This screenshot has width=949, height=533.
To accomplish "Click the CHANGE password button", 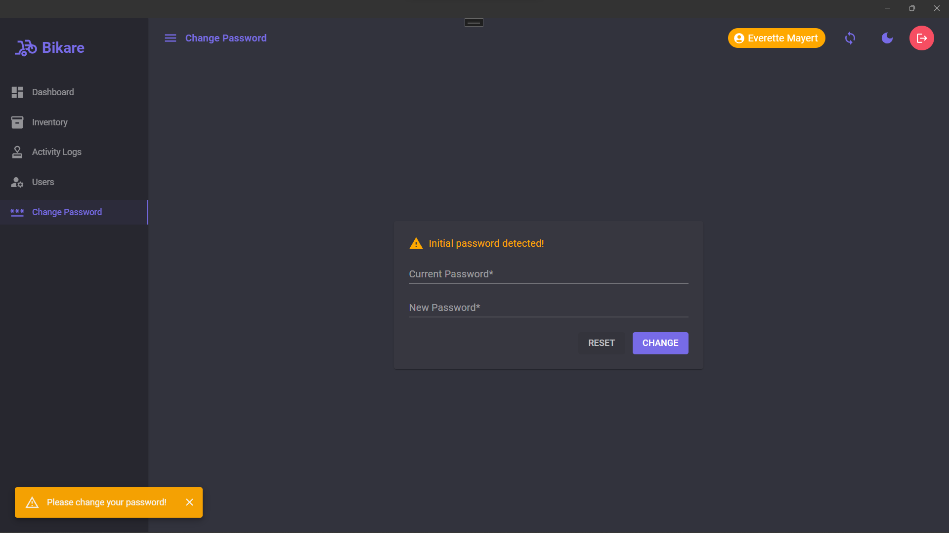I will tap(660, 343).
